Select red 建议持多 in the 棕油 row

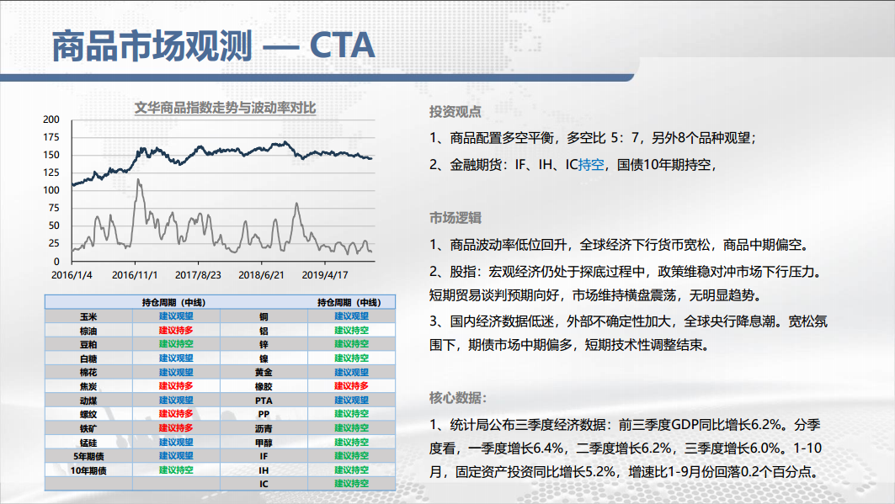tap(176, 331)
